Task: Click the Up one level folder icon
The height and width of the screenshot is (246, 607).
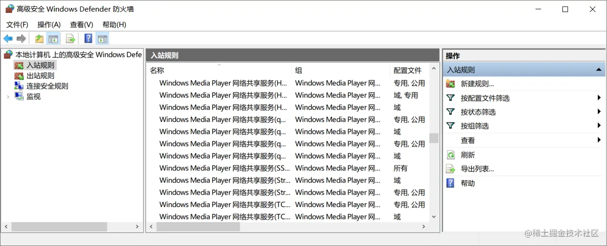Action: (39, 38)
